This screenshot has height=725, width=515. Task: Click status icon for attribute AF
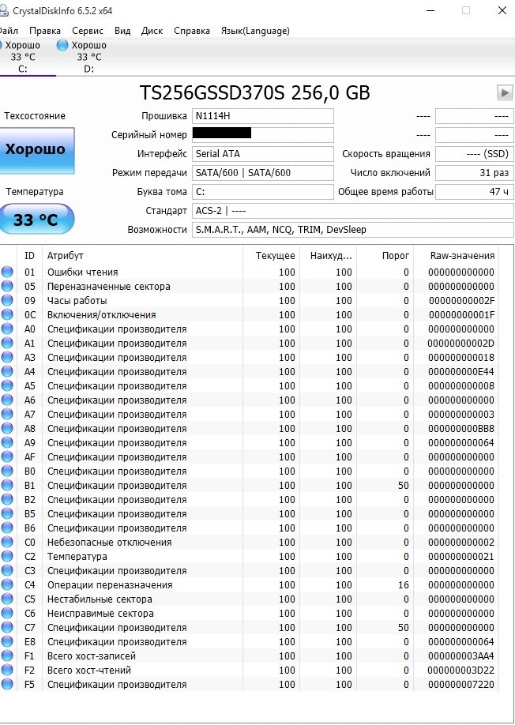click(7, 456)
